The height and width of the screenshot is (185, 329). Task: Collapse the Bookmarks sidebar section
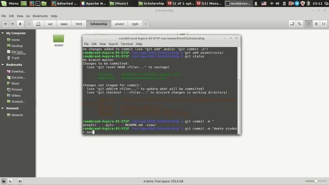pyautogui.click(x=3, y=65)
